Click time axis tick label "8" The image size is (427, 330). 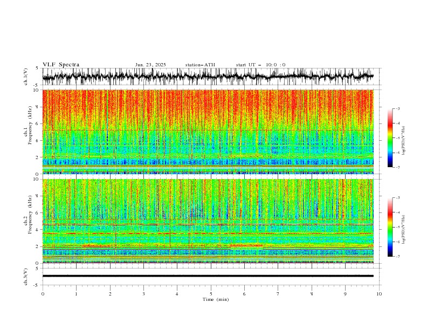coord(312,294)
